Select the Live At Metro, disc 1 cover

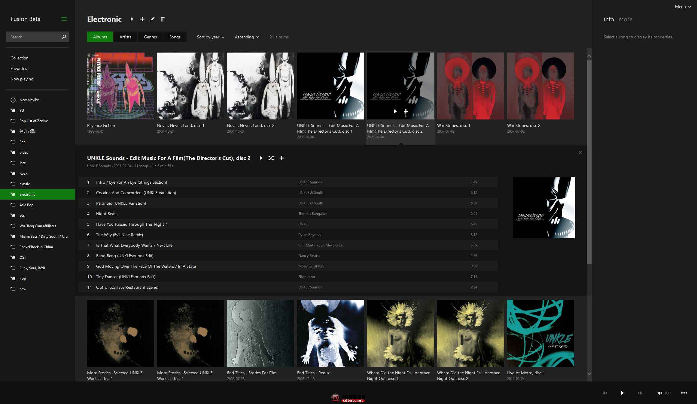coord(540,333)
